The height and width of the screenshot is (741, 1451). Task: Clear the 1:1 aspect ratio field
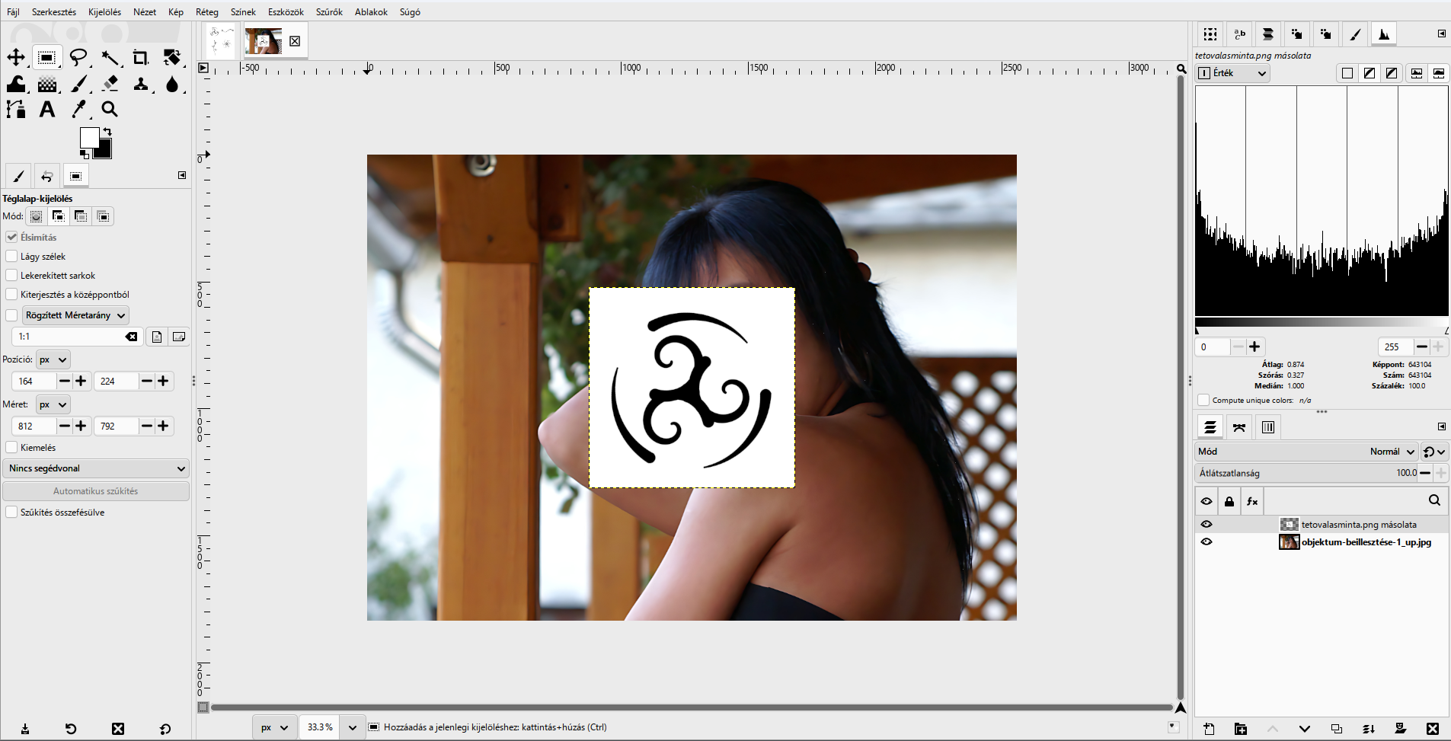pyautogui.click(x=132, y=337)
